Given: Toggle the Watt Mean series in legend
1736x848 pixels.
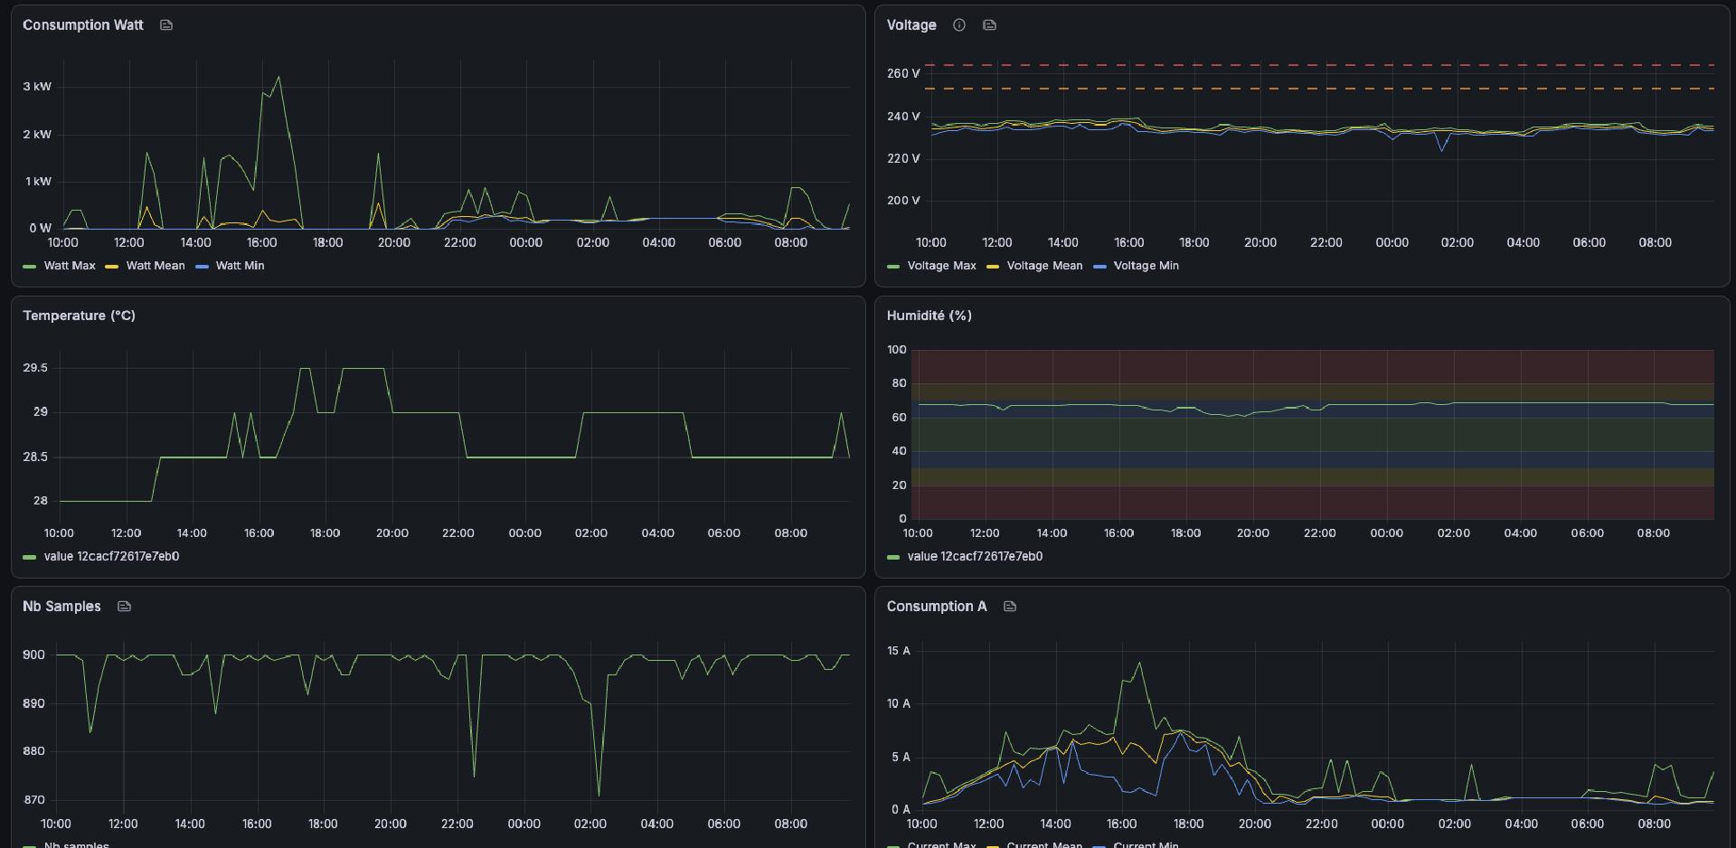Looking at the screenshot, I should [x=156, y=266].
